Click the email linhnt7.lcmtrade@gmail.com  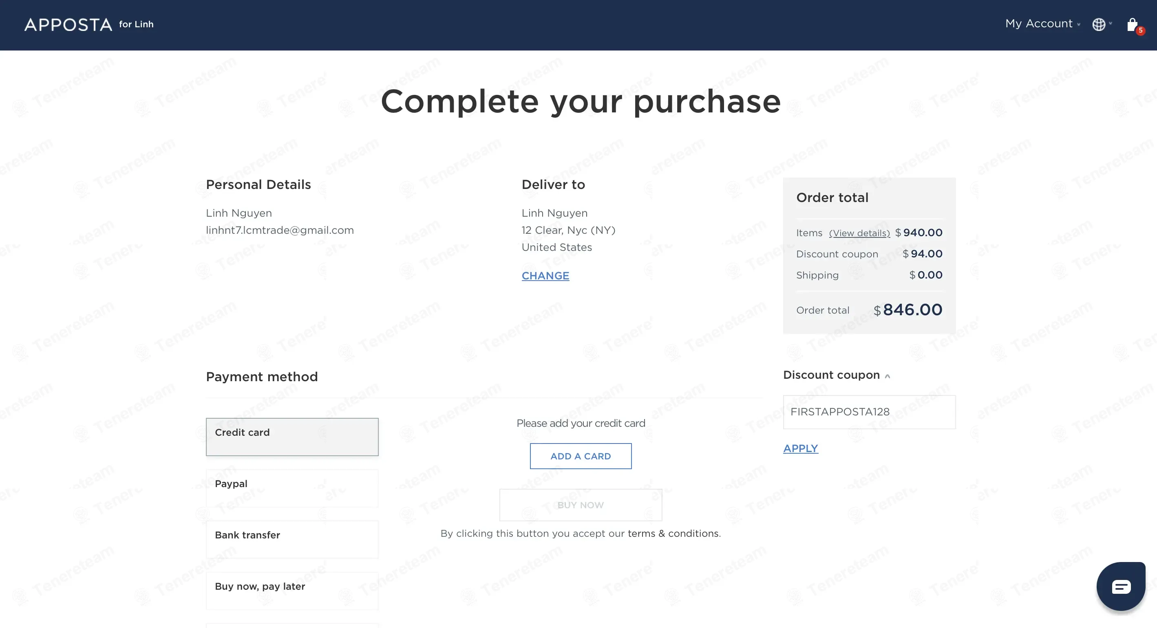click(280, 230)
